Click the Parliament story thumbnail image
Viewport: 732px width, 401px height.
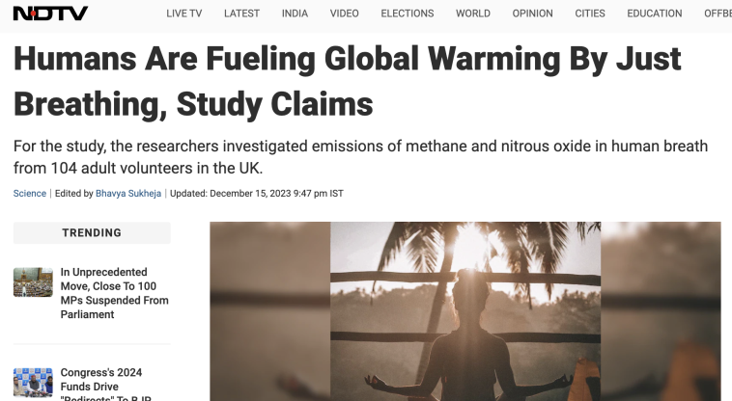(x=33, y=282)
